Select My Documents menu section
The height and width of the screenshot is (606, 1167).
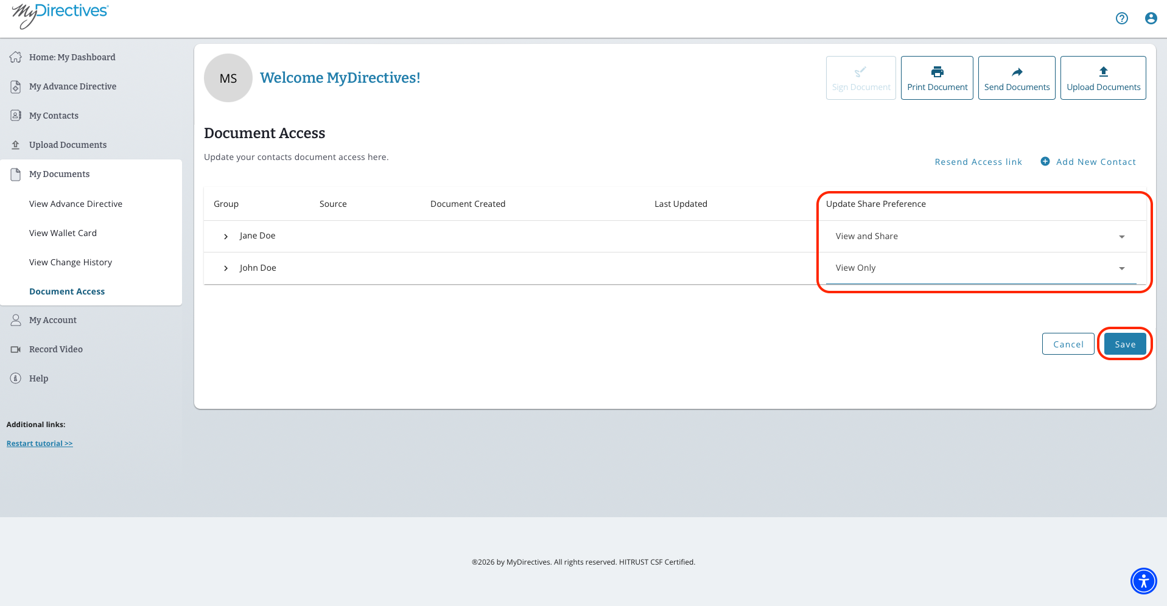pyautogui.click(x=60, y=174)
